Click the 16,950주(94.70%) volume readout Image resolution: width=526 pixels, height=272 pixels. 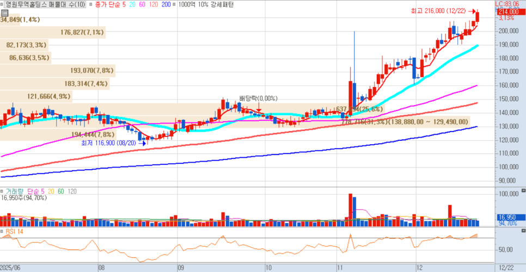[x=24, y=198]
